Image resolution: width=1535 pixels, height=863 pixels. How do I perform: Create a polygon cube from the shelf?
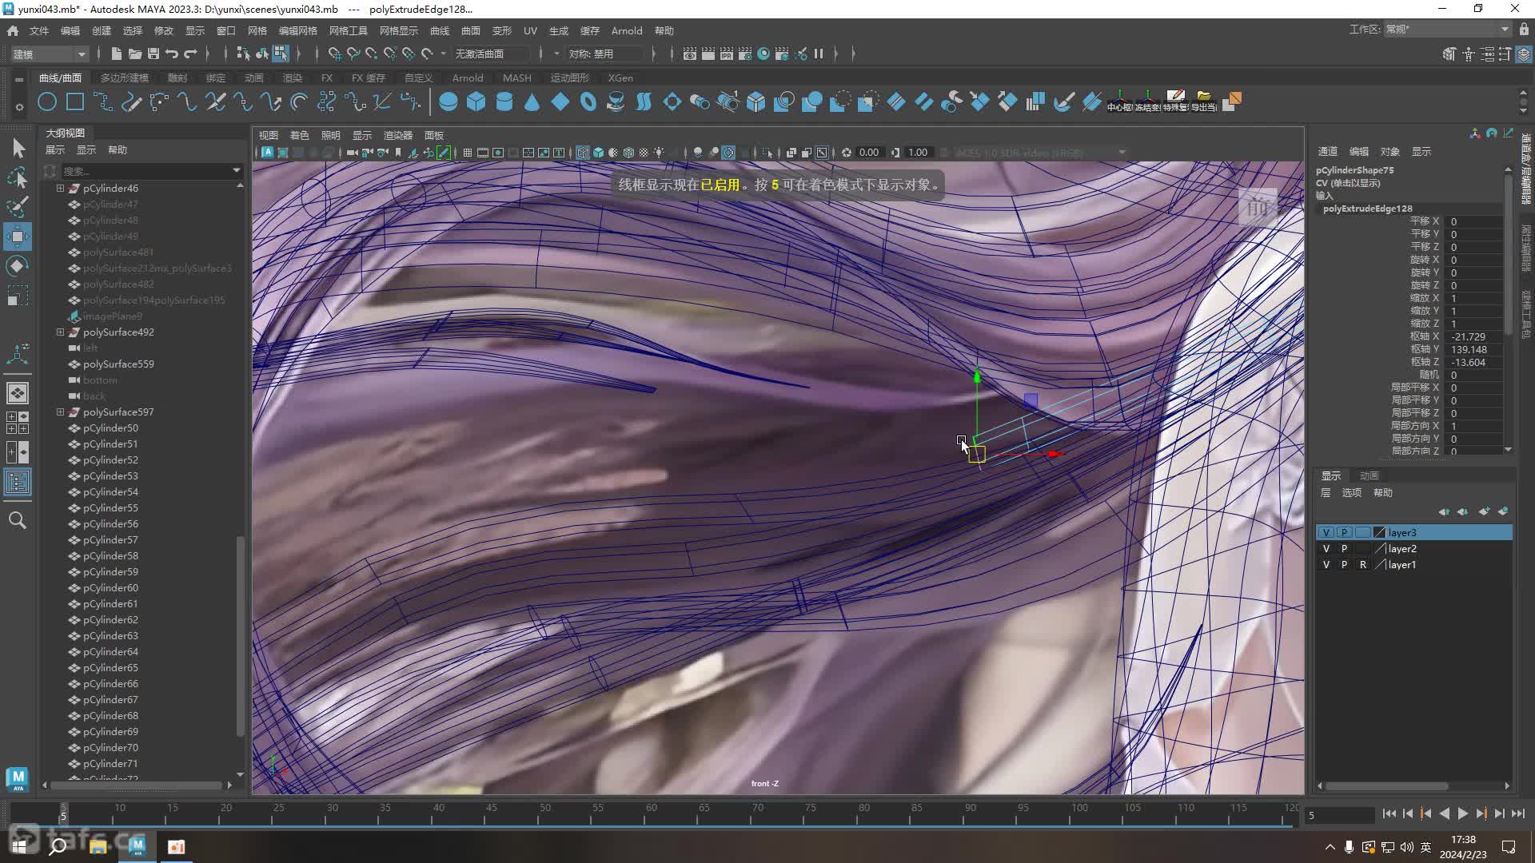pyautogui.click(x=476, y=101)
